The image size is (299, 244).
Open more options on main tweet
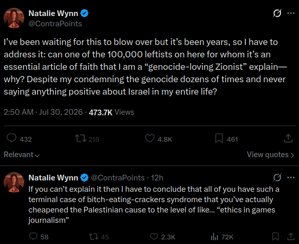click(x=291, y=13)
